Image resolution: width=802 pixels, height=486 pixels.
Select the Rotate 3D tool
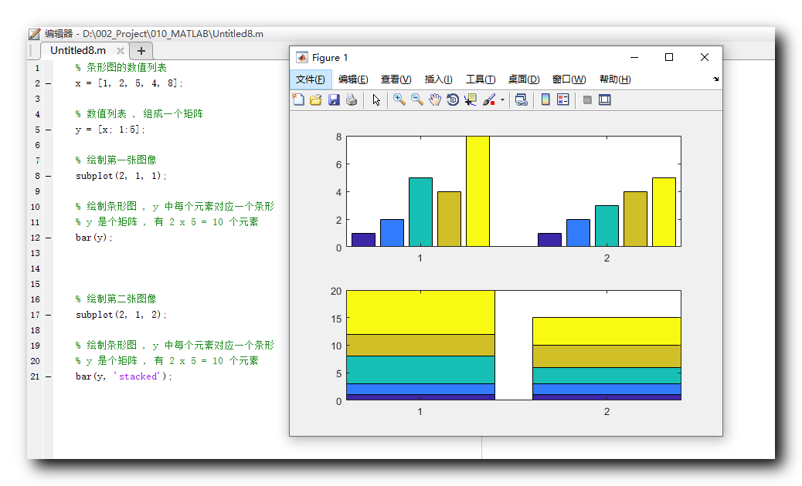453,100
